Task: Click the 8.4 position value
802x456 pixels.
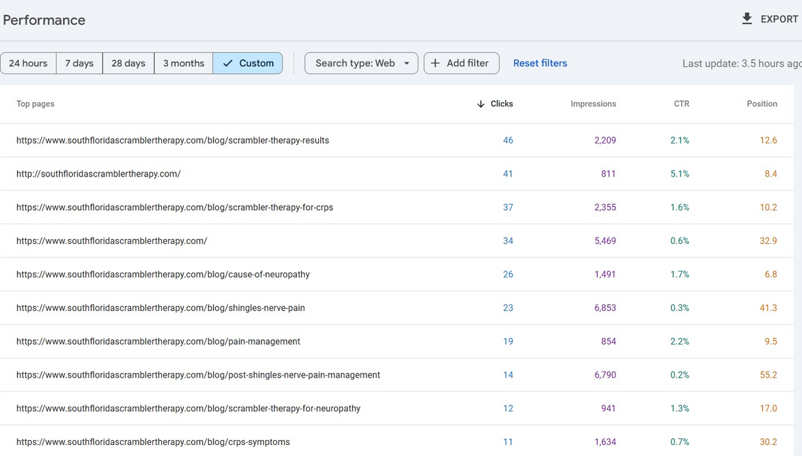Action: coord(771,174)
